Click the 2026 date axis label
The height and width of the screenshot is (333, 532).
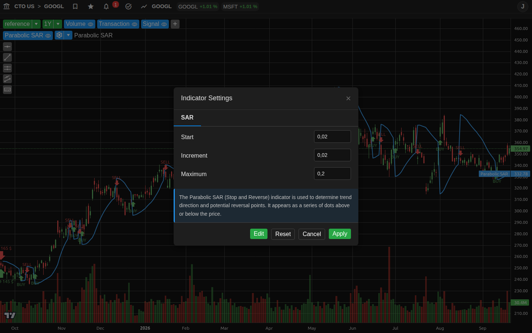(145, 328)
